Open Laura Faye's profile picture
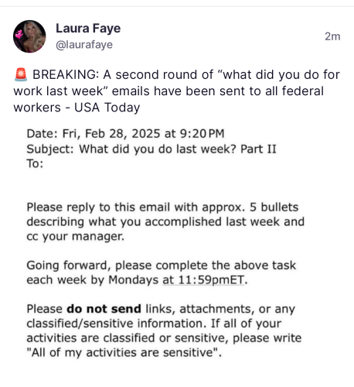The image size is (354, 387). coord(29,36)
